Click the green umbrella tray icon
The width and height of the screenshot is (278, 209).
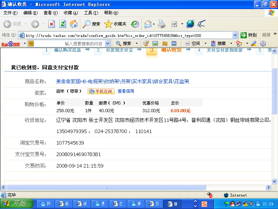227,204
